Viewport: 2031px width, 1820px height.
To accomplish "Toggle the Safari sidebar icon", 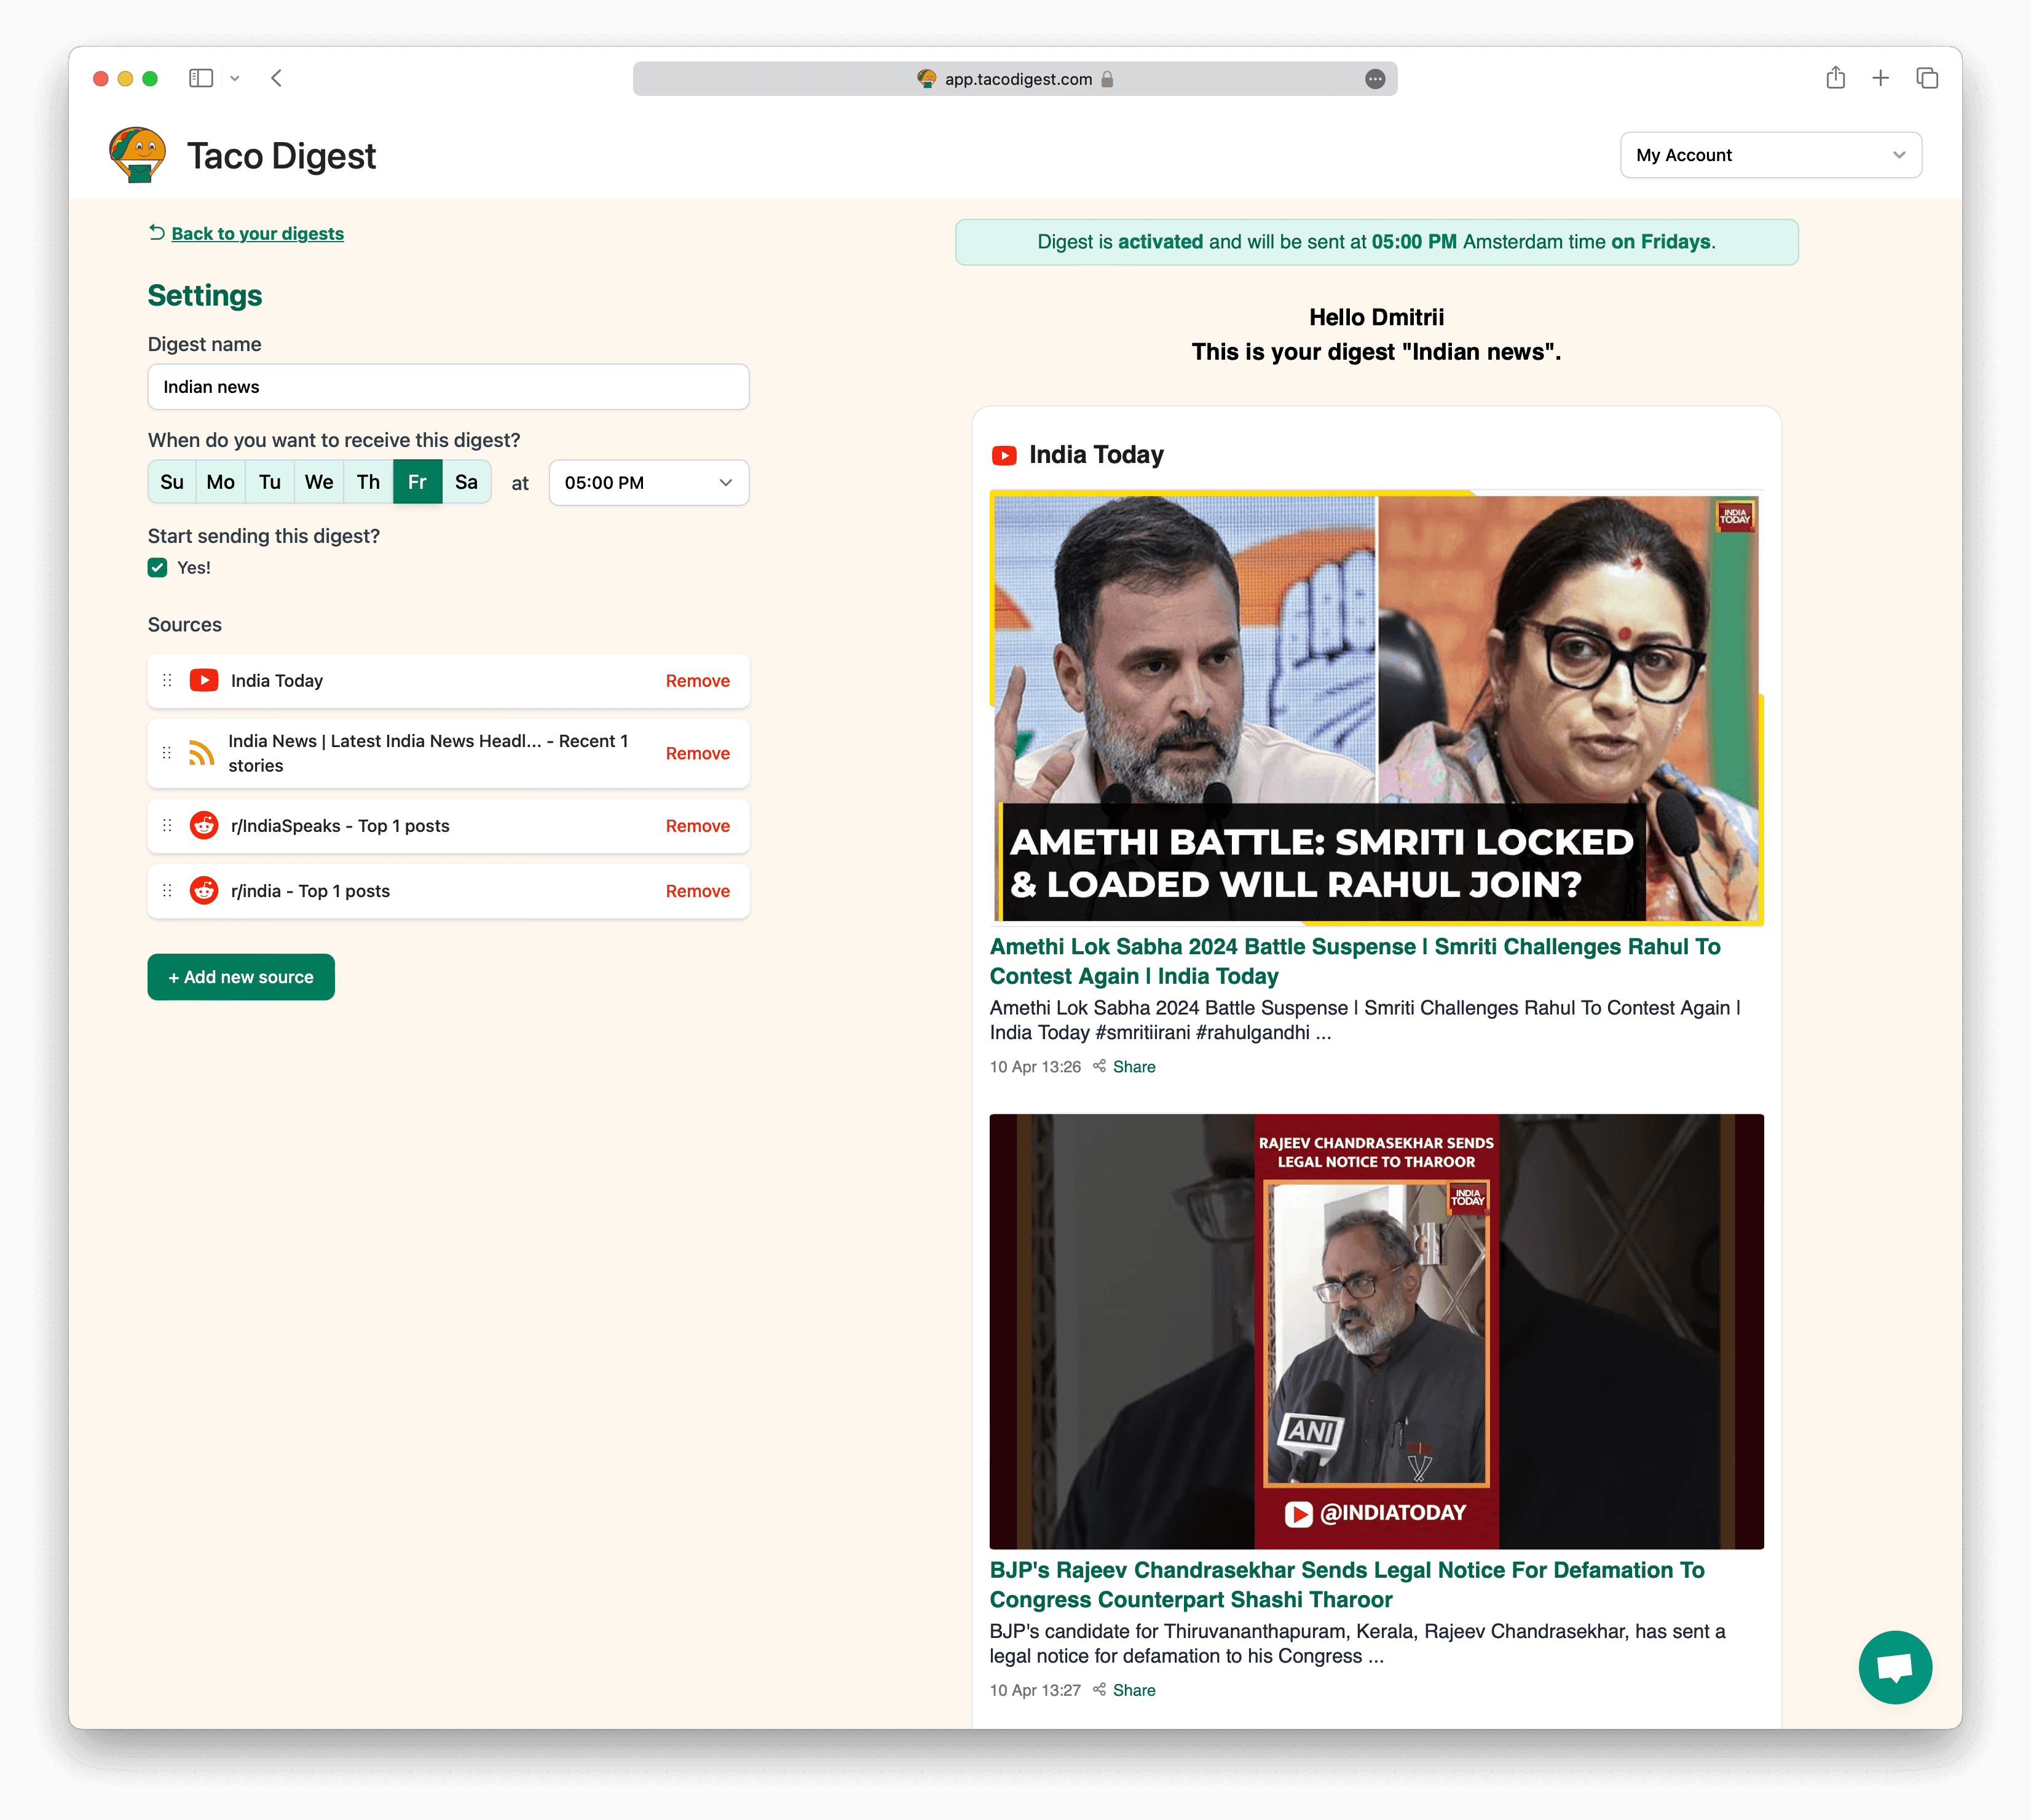I will coord(201,78).
